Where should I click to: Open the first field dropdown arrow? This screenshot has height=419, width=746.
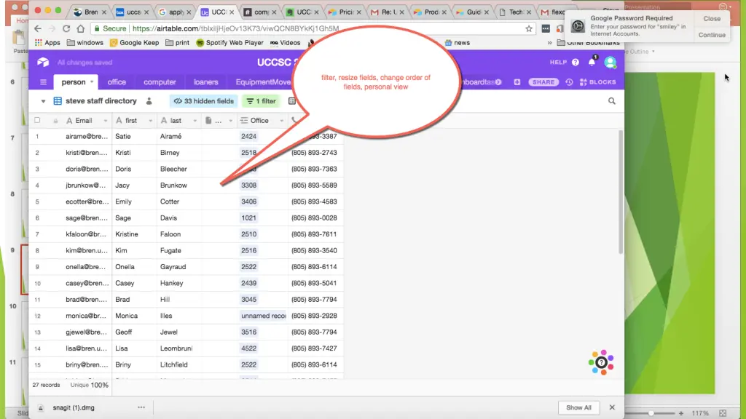150,121
